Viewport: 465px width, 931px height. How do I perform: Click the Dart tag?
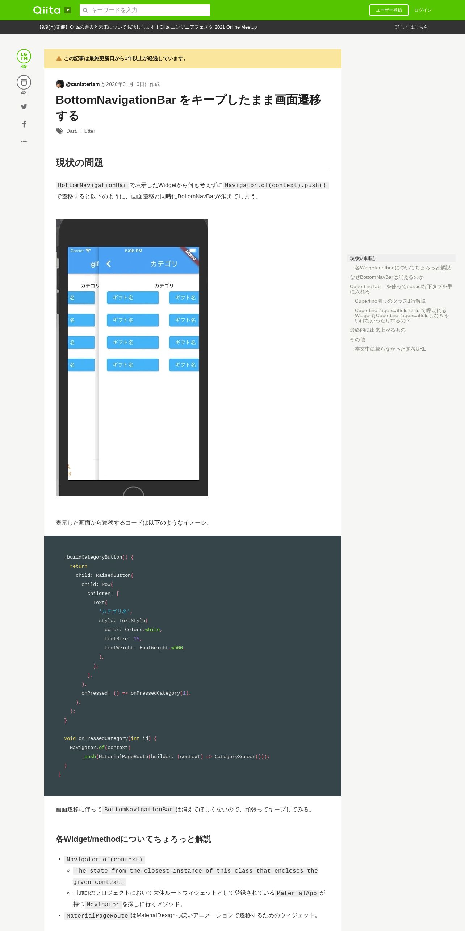click(x=71, y=131)
